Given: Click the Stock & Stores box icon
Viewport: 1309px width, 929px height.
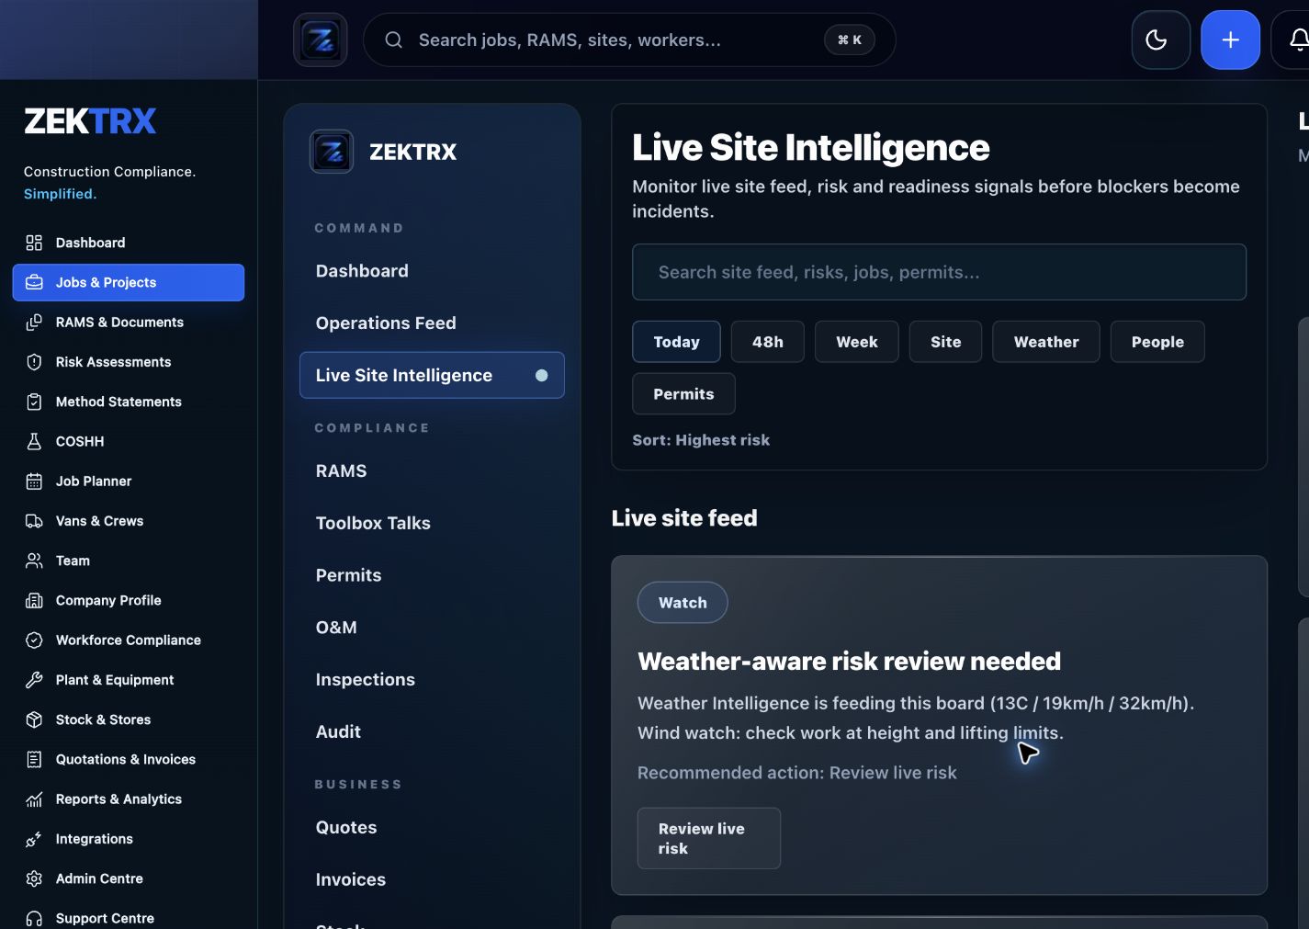Looking at the screenshot, I should (34, 719).
